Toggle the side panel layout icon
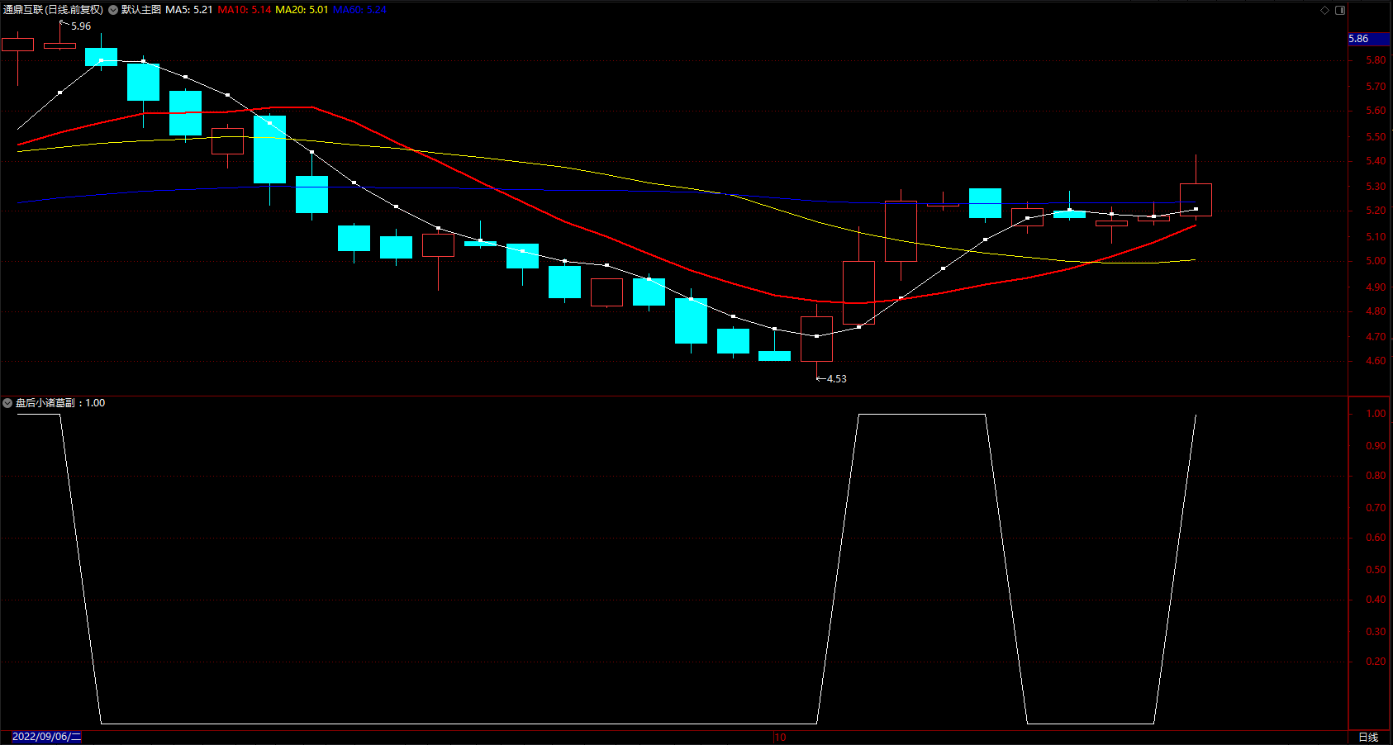This screenshot has width=1393, height=745. click(x=1340, y=10)
